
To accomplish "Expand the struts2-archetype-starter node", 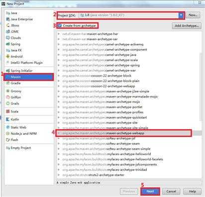I will point(59,175).
